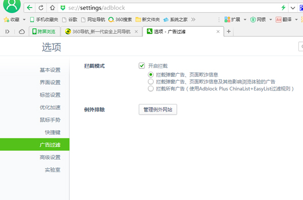This screenshot has width=303, height=200.
Task: Open the 网址导航 bookmark
Action: pyautogui.click(x=93, y=20)
